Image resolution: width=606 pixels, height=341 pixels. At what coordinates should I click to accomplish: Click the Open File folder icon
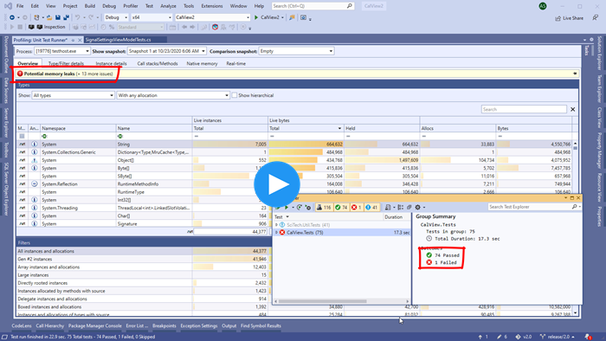[x=49, y=17]
